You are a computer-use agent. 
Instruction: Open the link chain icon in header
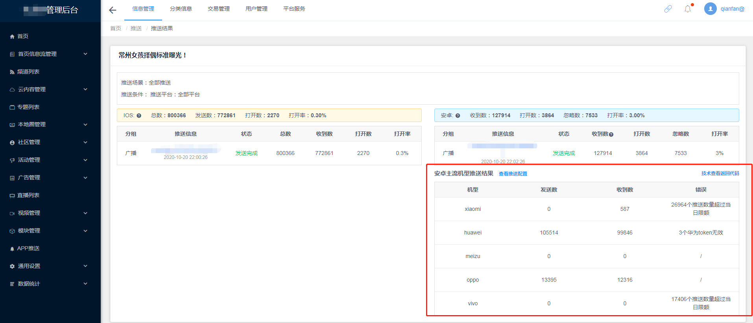tap(668, 9)
